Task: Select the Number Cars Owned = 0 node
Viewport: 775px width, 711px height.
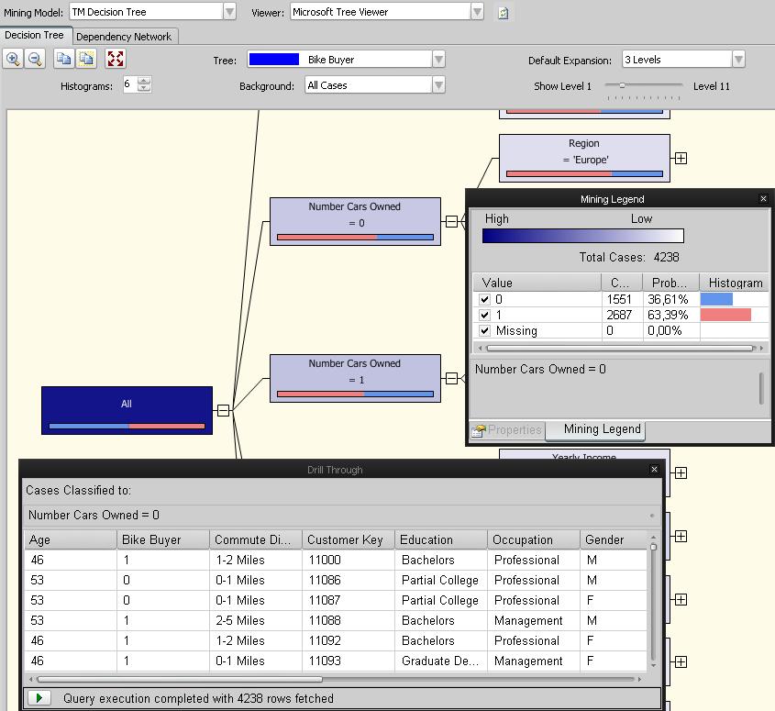Action: [x=355, y=221]
